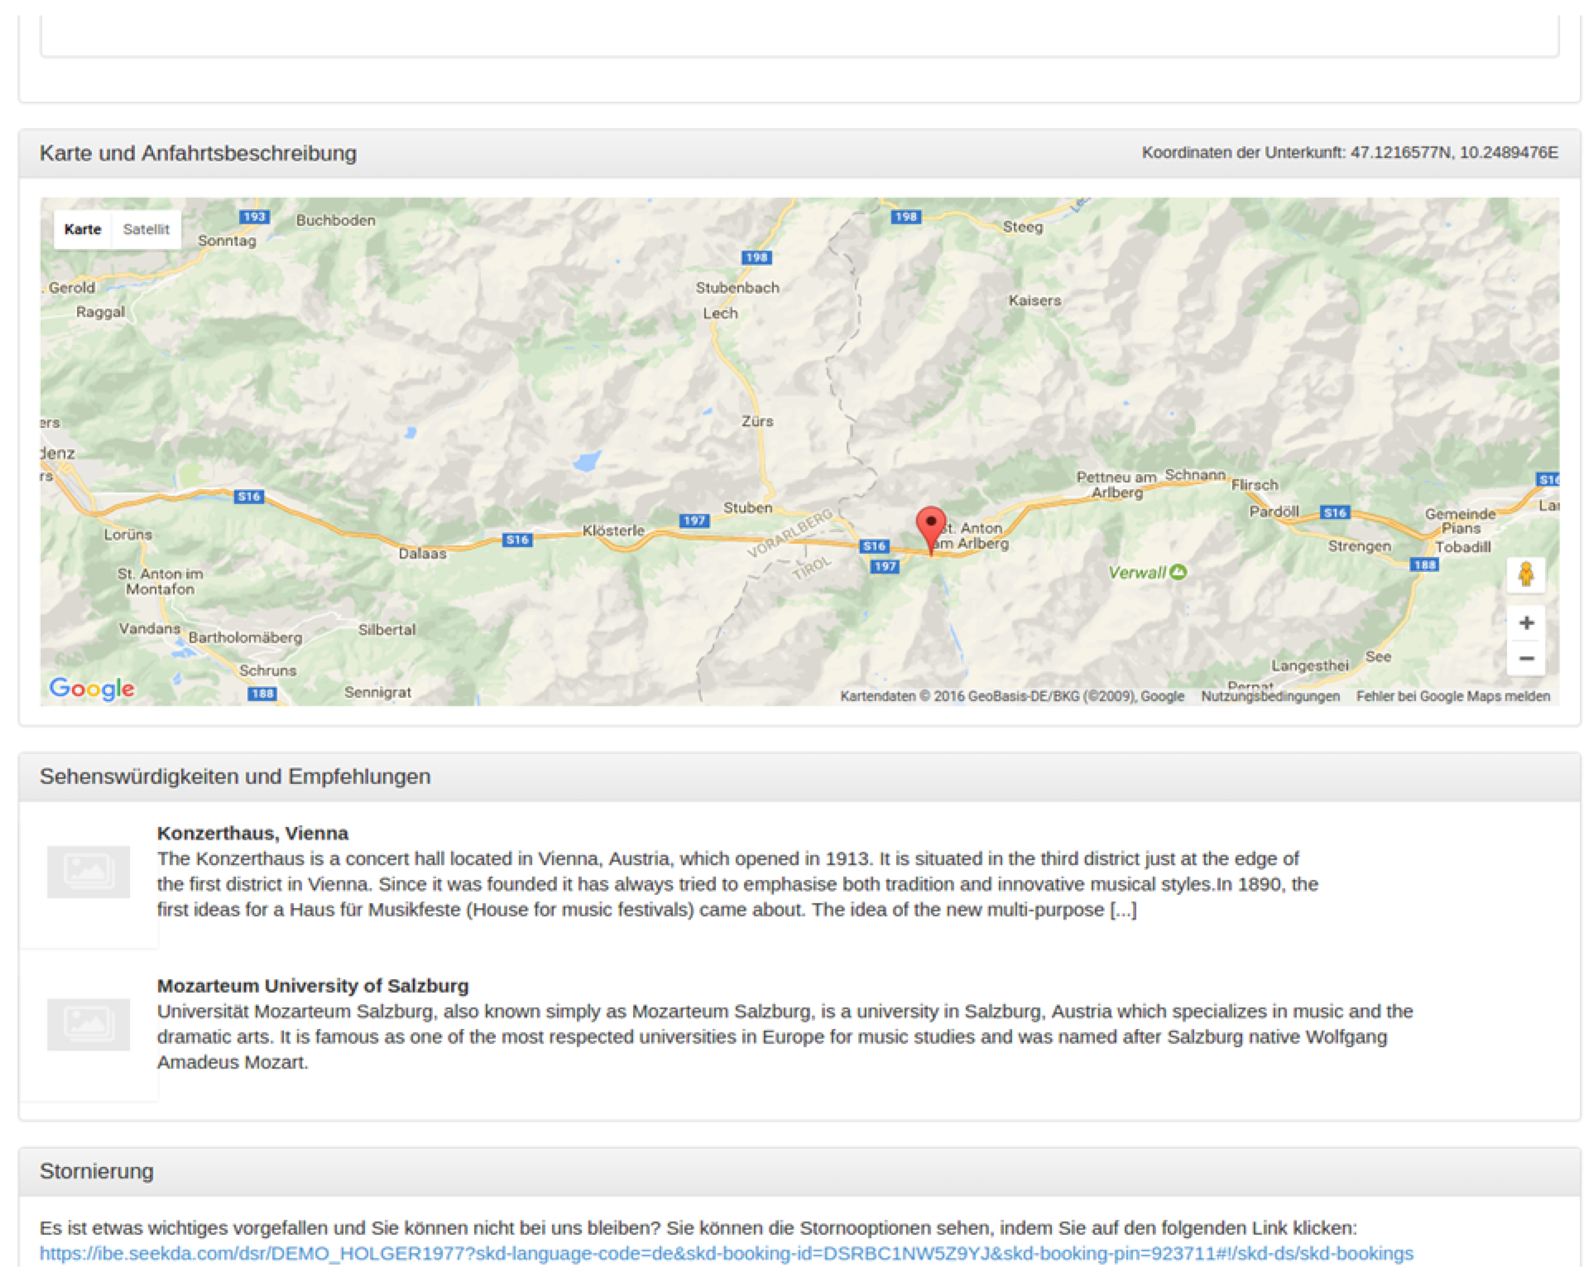Click the Stuben label on map
Screen dimensions: 1592x1283
click(x=748, y=508)
